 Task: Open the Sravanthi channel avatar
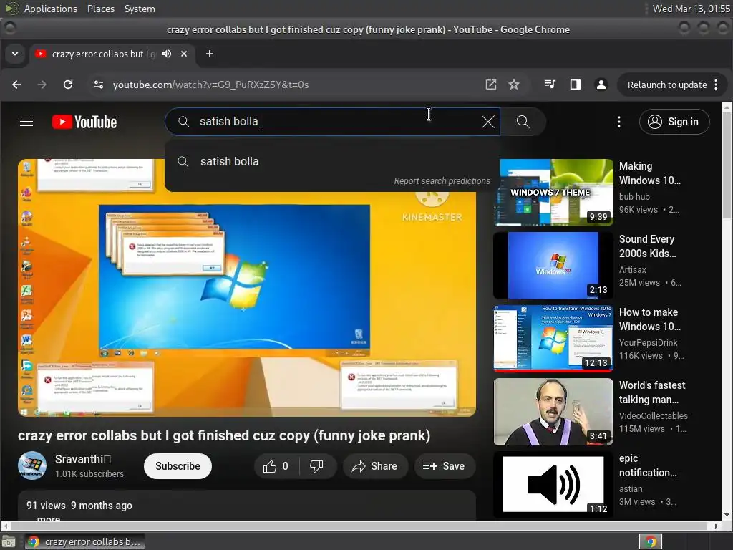(x=32, y=465)
